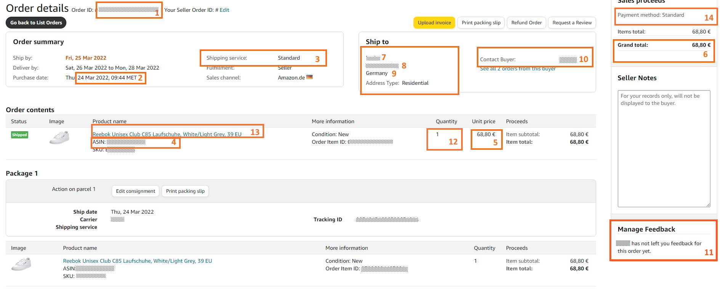723x292 pixels.
Task: Open the Reebok product link under Package 1
Action: (x=137, y=261)
